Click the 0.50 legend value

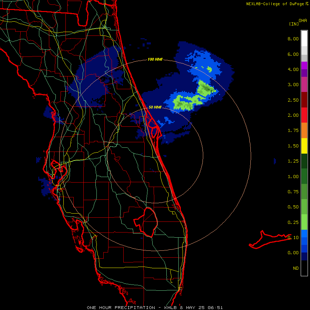coord(293,207)
